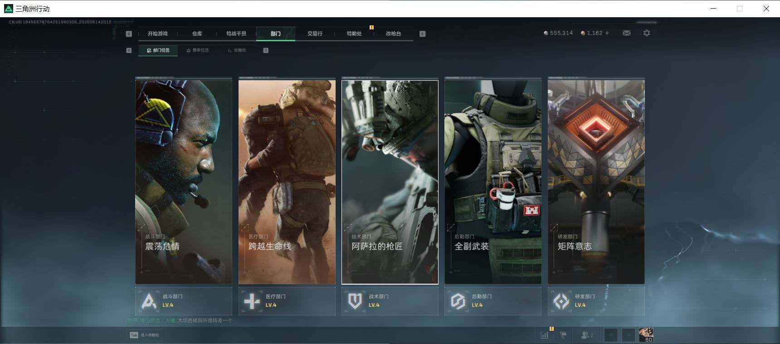Viewport: 780px width, 344px height.
Task: Click the plus squad slot beside the avatar
Action: tap(629, 335)
